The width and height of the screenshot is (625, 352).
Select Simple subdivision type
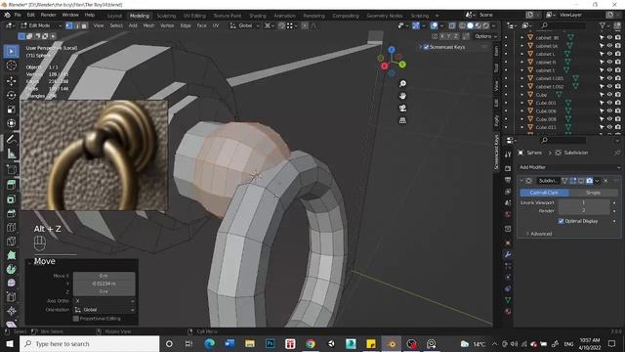pyautogui.click(x=593, y=193)
